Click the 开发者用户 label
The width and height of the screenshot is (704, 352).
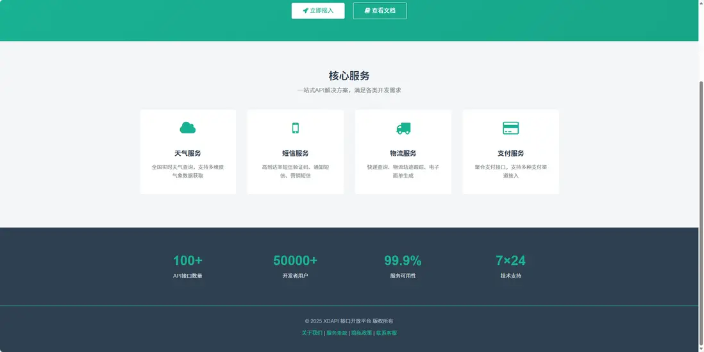(296, 276)
